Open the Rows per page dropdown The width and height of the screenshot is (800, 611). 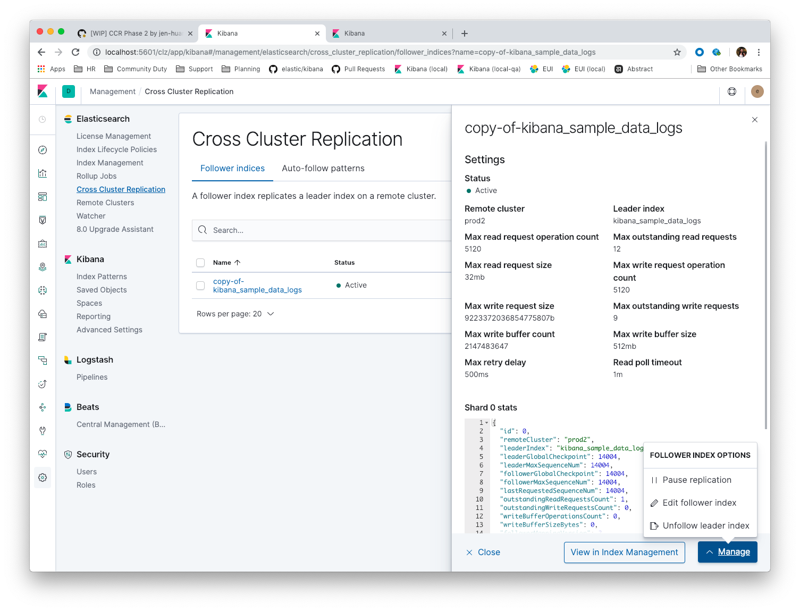pos(235,314)
